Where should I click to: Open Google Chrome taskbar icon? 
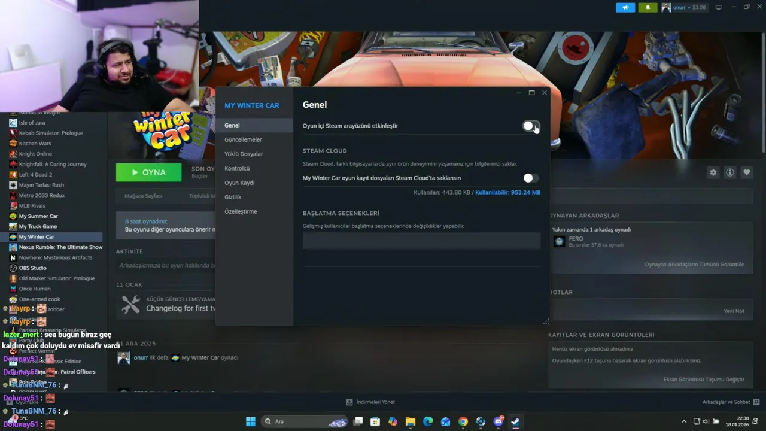[x=463, y=421]
